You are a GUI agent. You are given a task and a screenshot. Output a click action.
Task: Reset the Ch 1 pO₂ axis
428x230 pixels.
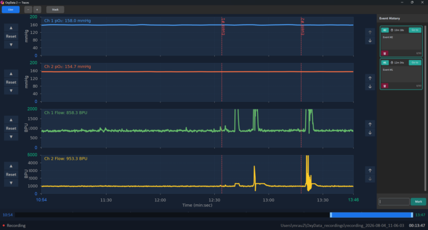click(11, 36)
